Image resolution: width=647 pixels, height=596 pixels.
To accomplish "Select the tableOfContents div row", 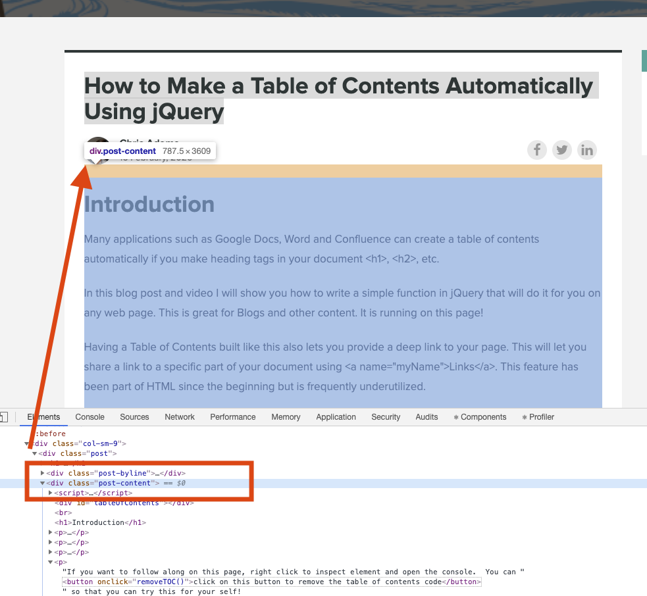I will pos(124,503).
